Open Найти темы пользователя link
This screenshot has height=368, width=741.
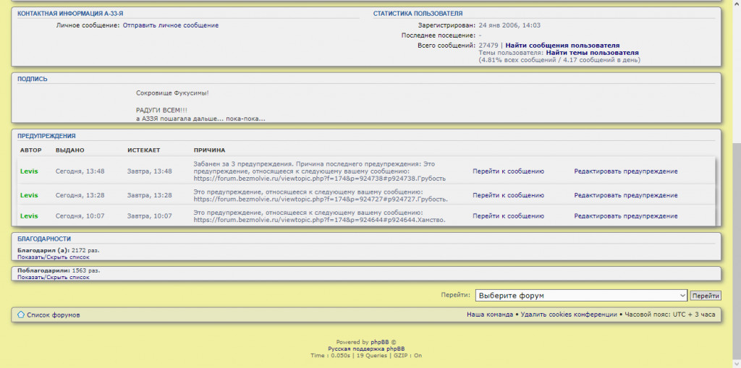click(592, 53)
